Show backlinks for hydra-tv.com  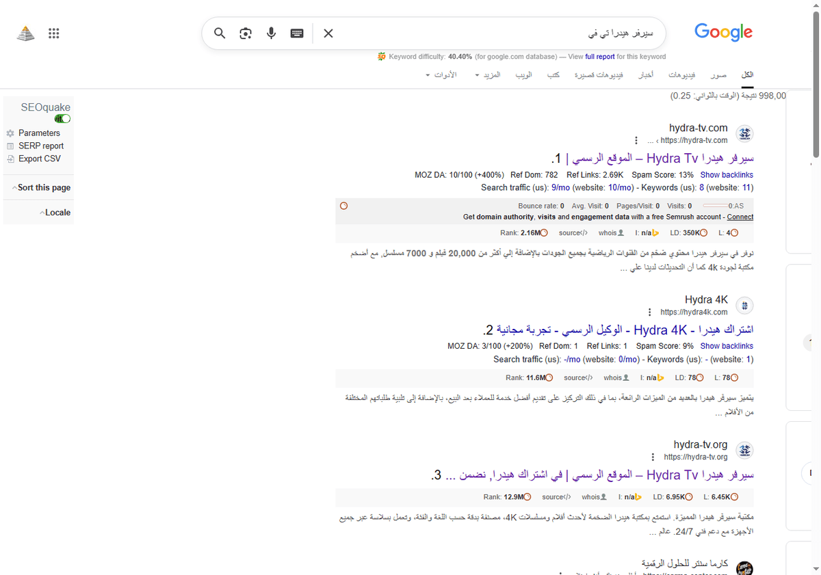pyautogui.click(x=727, y=174)
